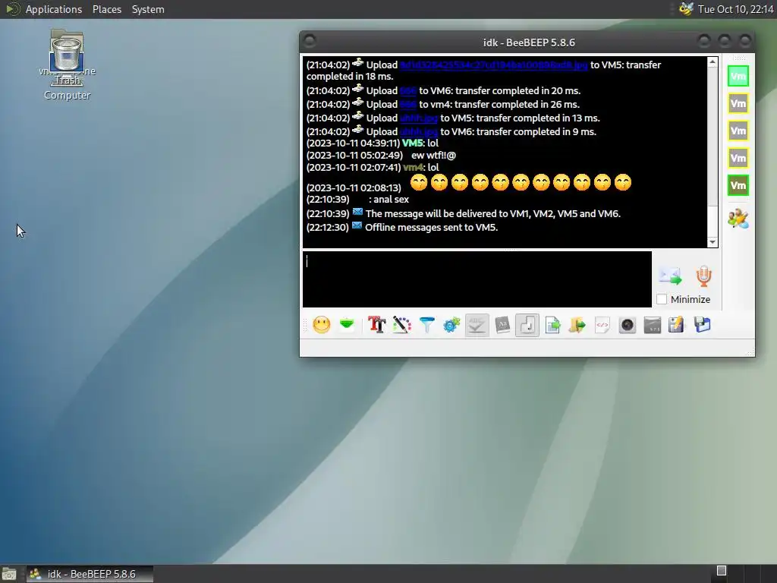Click the blue filter funnel icon

tap(426, 325)
